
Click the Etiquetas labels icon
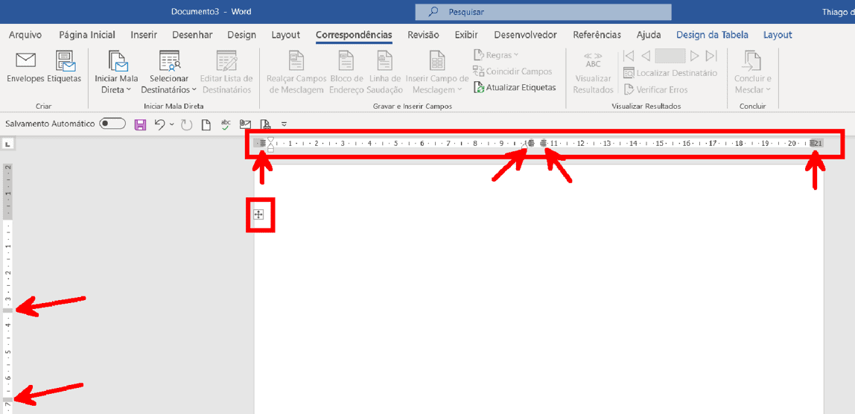(x=65, y=60)
